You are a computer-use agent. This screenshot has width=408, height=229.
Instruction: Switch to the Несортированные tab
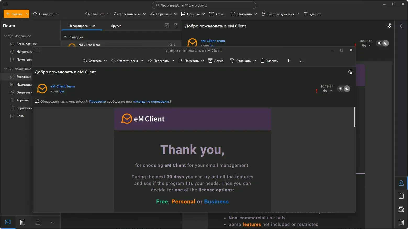pyautogui.click(x=82, y=26)
